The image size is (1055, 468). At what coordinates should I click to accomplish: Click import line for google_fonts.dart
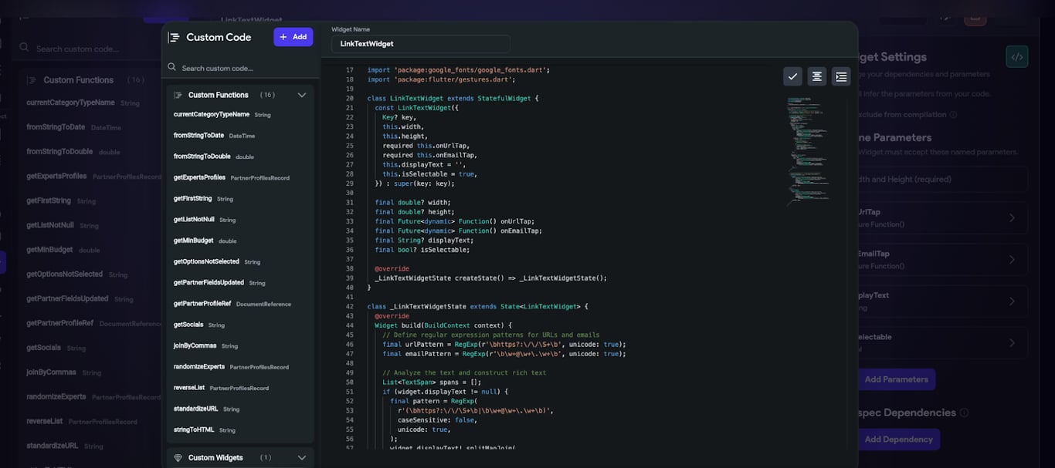(458, 70)
